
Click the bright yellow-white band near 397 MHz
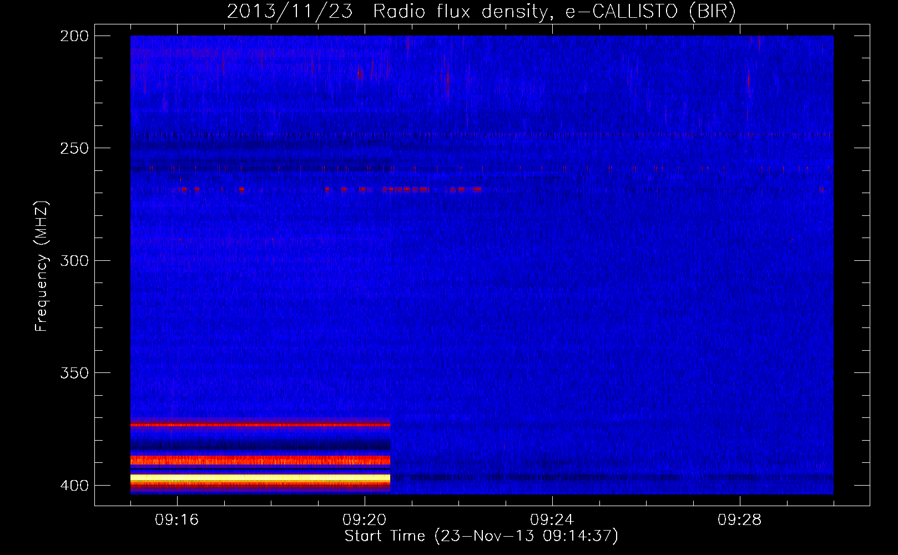[x=260, y=477]
